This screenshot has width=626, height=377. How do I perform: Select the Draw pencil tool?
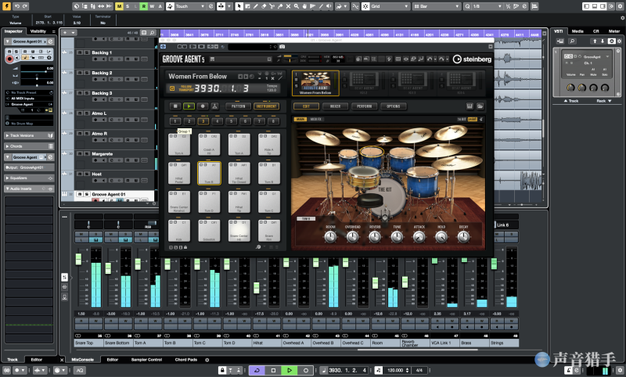pos(256,6)
